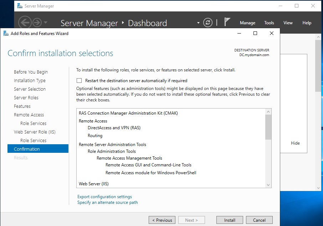Click the Routing entry in the list

pyautogui.click(x=95, y=136)
